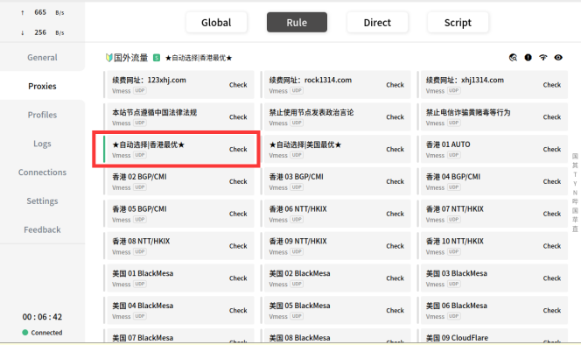
Task: Select the 美国 04 BlackMesa proxy
Action: point(178,311)
